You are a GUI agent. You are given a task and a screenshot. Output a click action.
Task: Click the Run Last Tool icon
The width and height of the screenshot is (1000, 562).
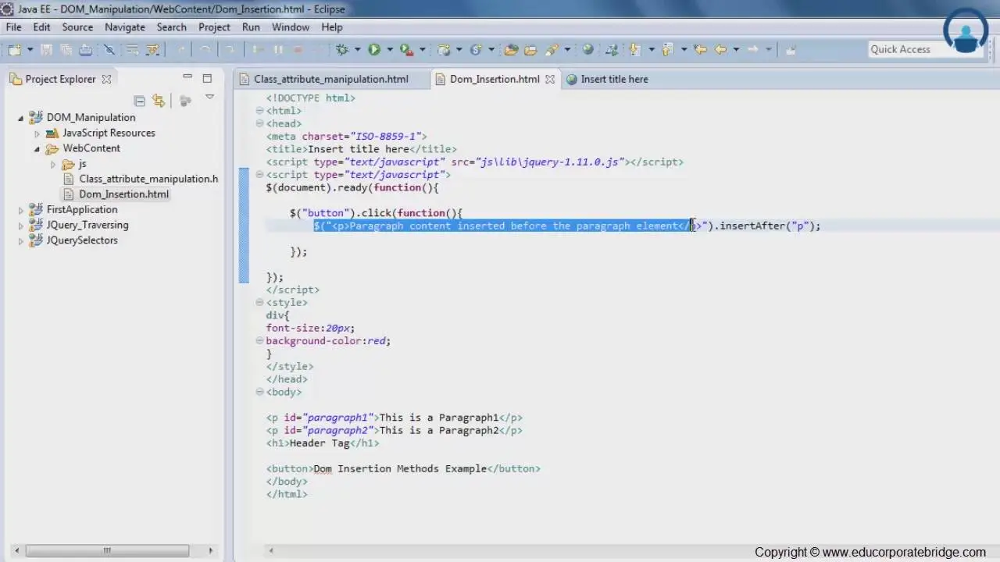[x=406, y=49]
